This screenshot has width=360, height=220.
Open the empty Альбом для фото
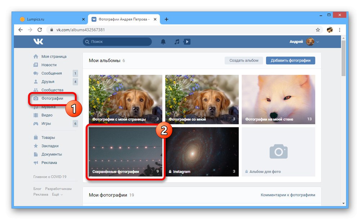click(x=278, y=152)
